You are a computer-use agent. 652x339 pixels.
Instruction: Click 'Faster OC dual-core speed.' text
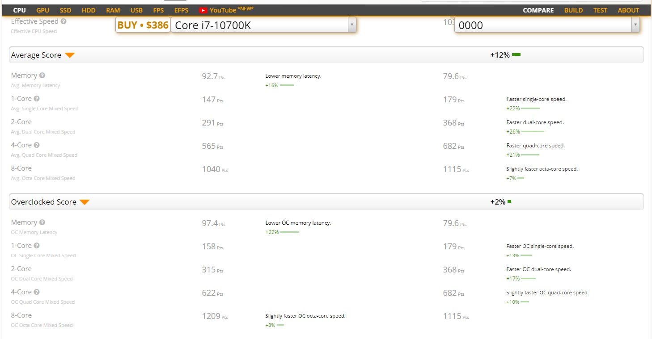pos(538,269)
